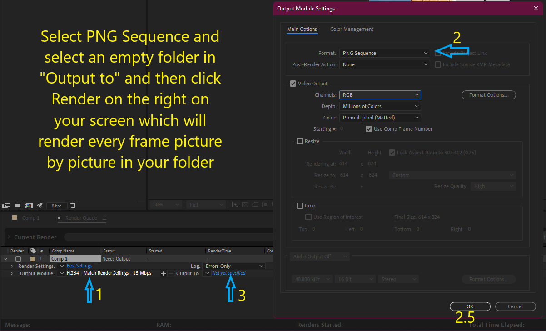Click the new composition icon
The image size is (546, 331).
point(29,205)
